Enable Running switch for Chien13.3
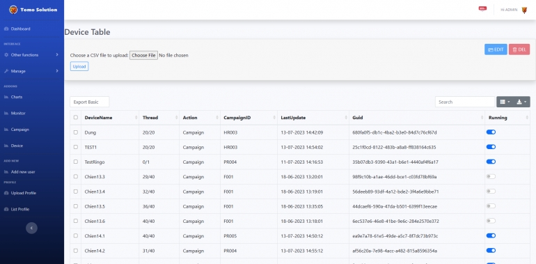Image resolution: width=536 pixels, height=264 pixels. click(x=491, y=176)
